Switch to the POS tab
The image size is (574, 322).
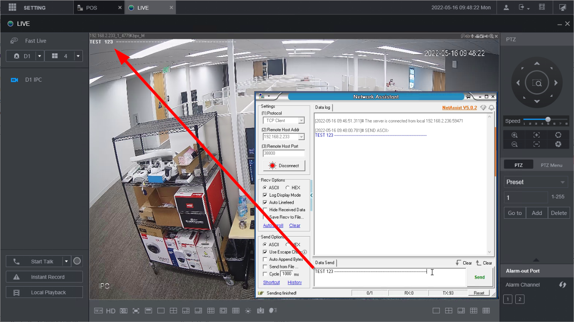click(92, 8)
